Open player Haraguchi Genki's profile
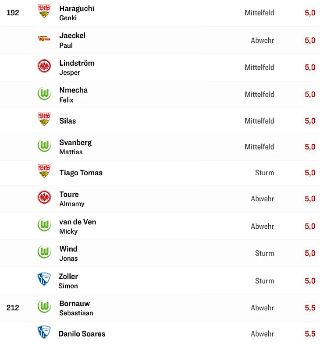 pyautogui.click(x=77, y=13)
